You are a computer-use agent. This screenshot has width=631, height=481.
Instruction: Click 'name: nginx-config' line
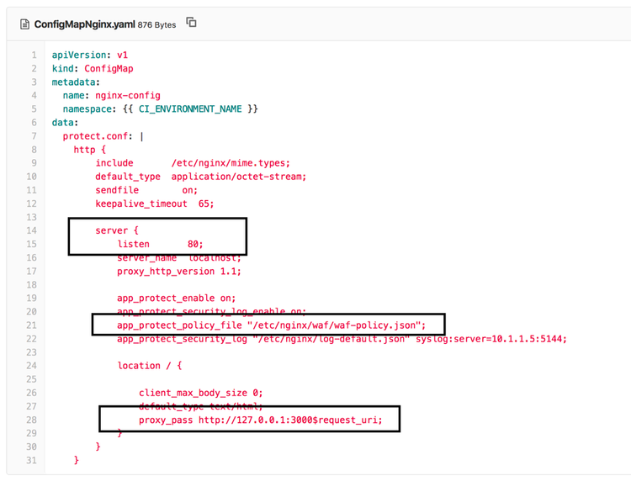point(111,96)
